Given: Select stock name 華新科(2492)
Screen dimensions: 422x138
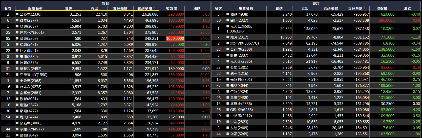Looking at the screenshot, I should click(31, 69).
